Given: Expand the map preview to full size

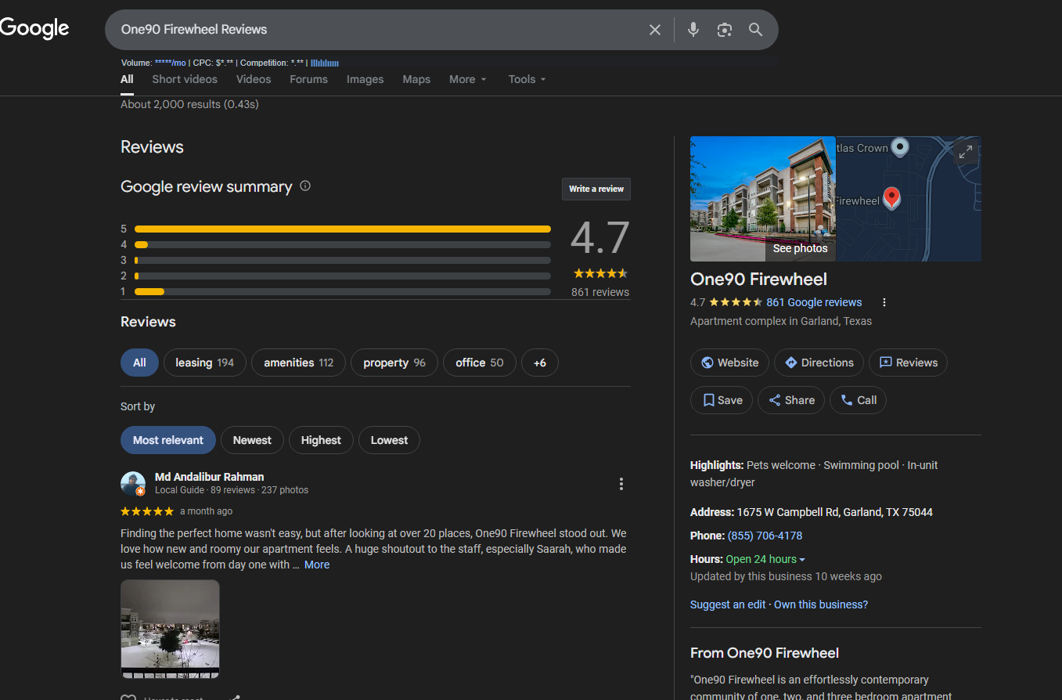Looking at the screenshot, I should [x=966, y=152].
